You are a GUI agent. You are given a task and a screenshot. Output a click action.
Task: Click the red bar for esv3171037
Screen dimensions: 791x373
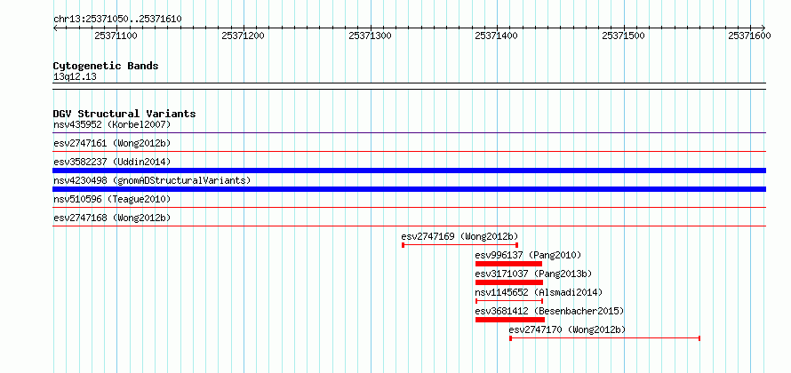(x=509, y=282)
